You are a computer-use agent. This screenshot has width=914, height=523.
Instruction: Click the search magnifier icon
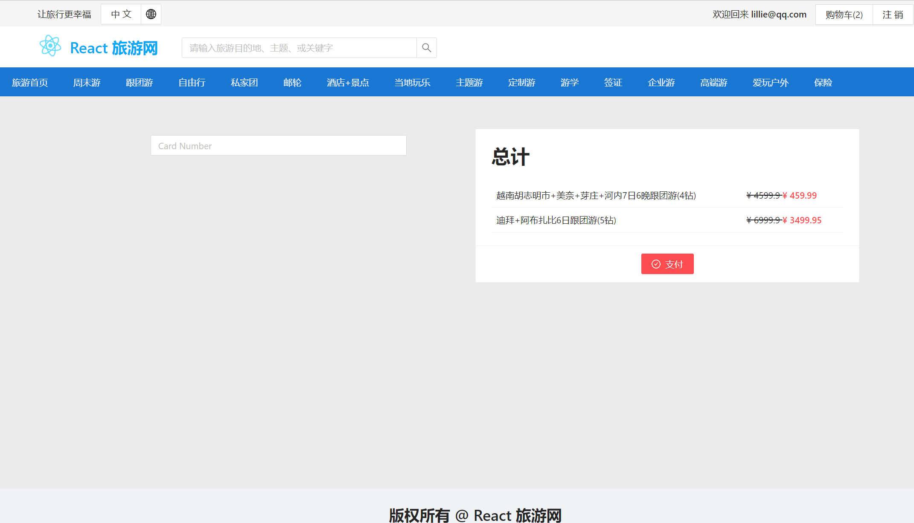[426, 48]
